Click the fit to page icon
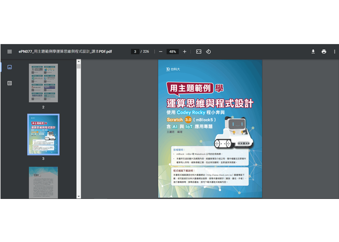Viewport: 339px width, 242px height. click(x=199, y=51)
